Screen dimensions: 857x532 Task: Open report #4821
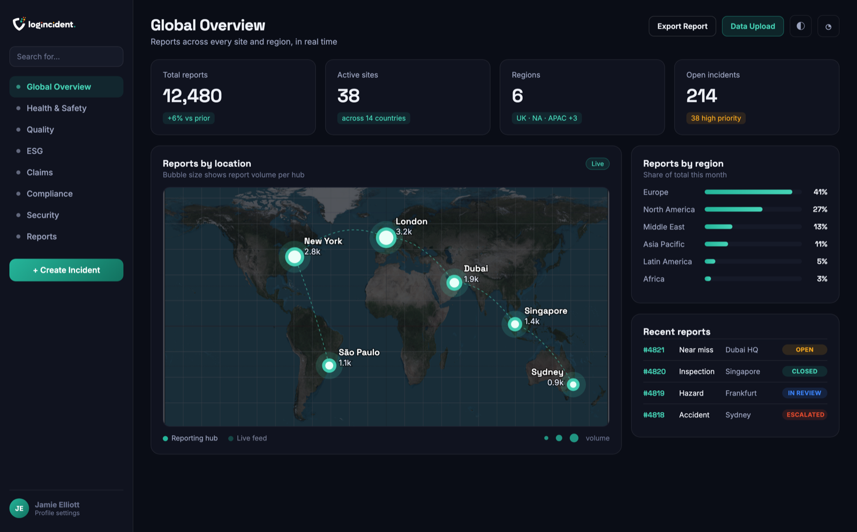point(653,350)
